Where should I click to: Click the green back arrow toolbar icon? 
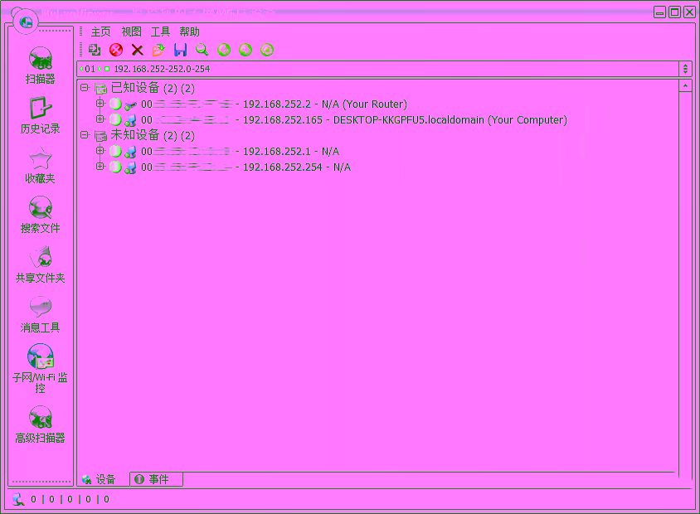click(x=224, y=50)
